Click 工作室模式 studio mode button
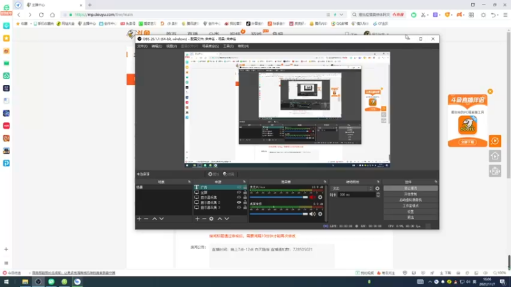511x287 pixels. pos(411,205)
